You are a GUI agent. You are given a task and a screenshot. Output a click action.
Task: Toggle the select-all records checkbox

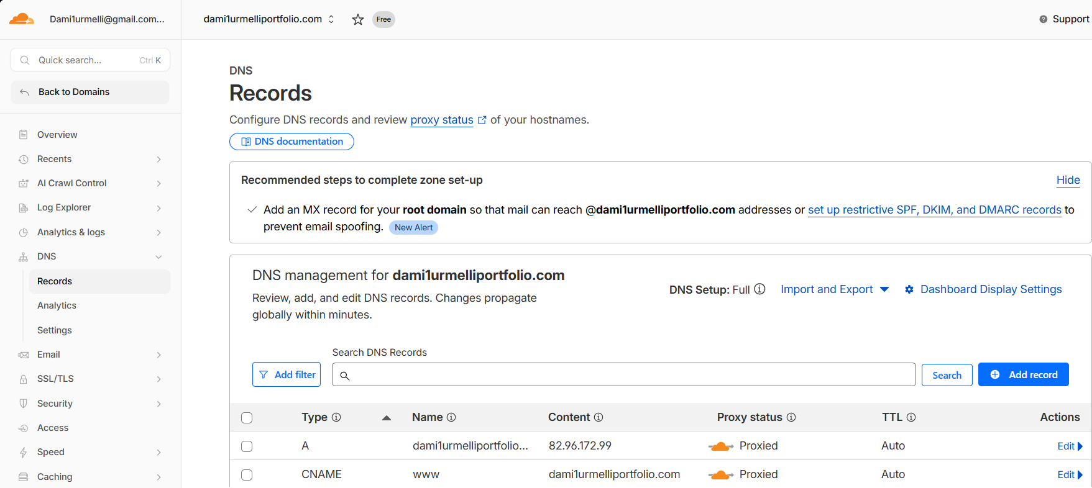pos(247,418)
